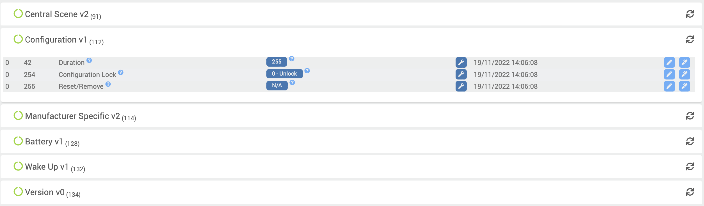
Task: Click the wrench icon in the Duration row
Action: pos(461,62)
